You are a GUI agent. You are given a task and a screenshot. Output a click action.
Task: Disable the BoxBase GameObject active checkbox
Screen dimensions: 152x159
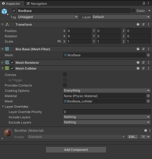(x=14, y=11)
